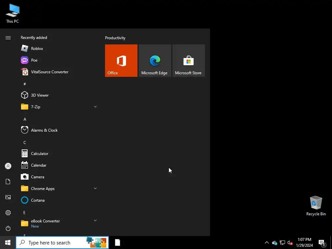Open 3D Viewer app
The image size is (332, 249).
(59, 95)
